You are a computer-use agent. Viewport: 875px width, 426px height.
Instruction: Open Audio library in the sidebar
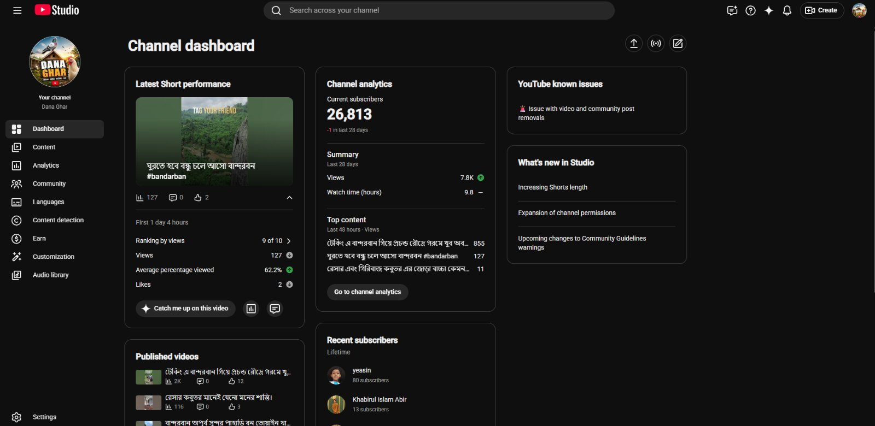(55, 275)
